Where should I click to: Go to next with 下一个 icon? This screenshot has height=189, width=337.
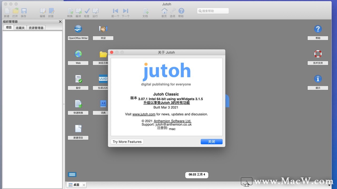[x=126, y=11]
